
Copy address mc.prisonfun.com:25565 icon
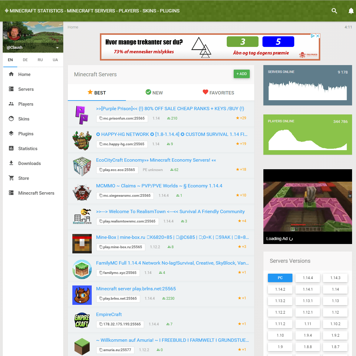click(101, 118)
